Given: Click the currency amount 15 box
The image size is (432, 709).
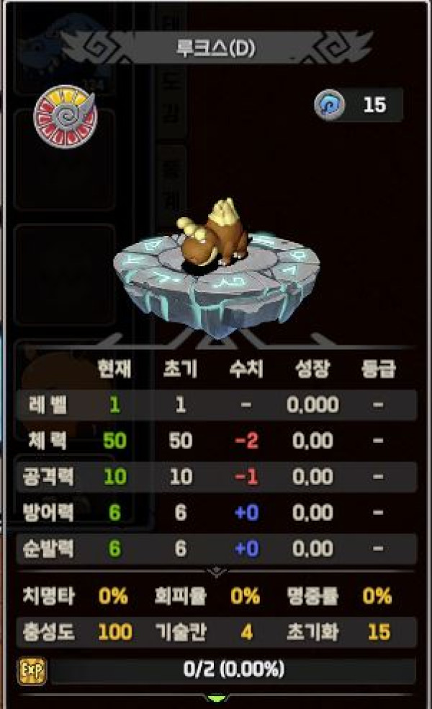Looking at the screenshot, I should click(x=374, y=105).
